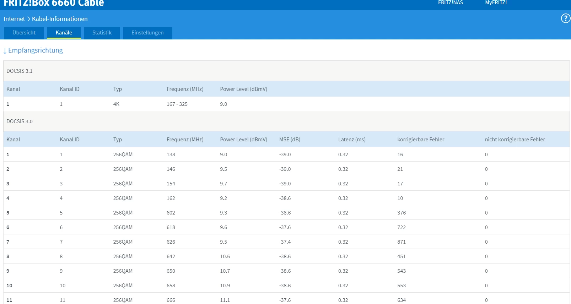The width and height of the screenshot is (571, 304).
Task: Open MyFRITZ! from the top bar
Action: tap(496, 3)
